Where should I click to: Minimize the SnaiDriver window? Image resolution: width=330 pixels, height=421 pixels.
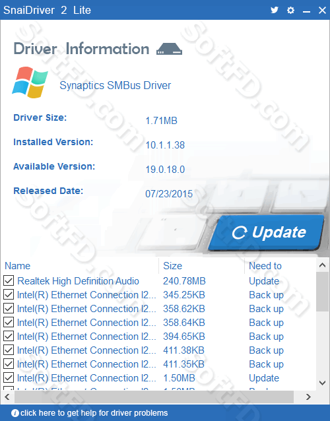pyautogui.click(x=306, y=11)
